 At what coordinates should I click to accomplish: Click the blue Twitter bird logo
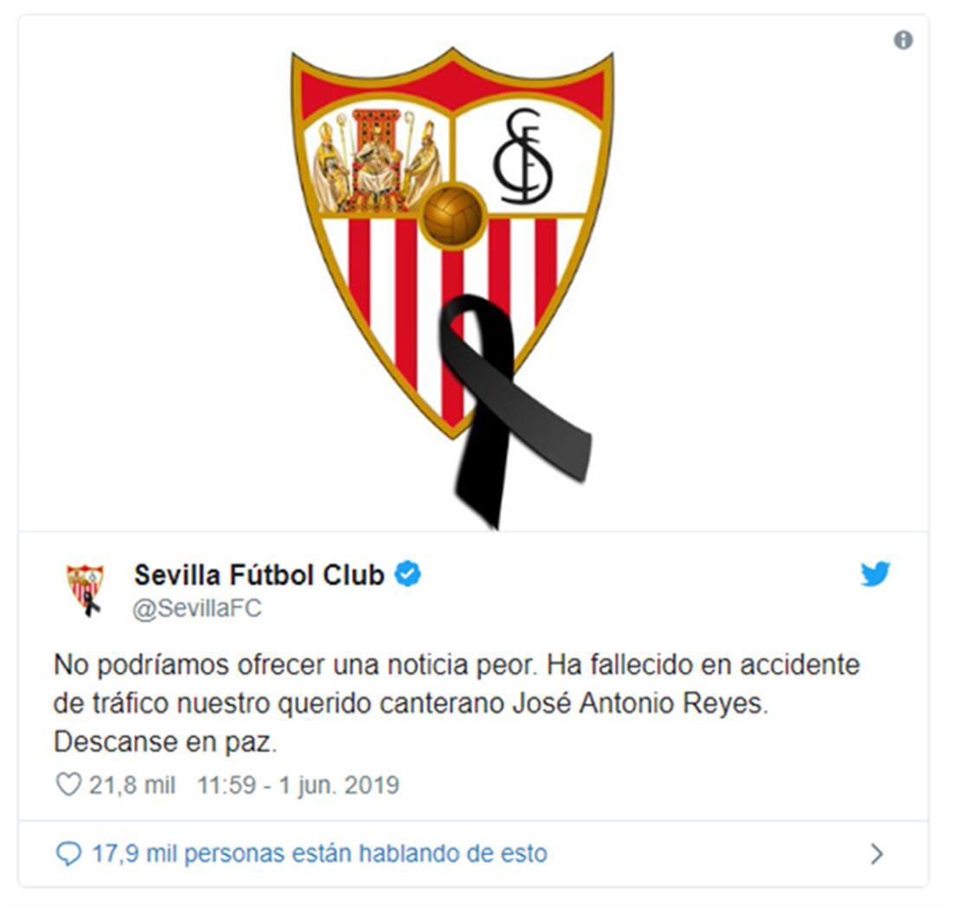point(875,573)
